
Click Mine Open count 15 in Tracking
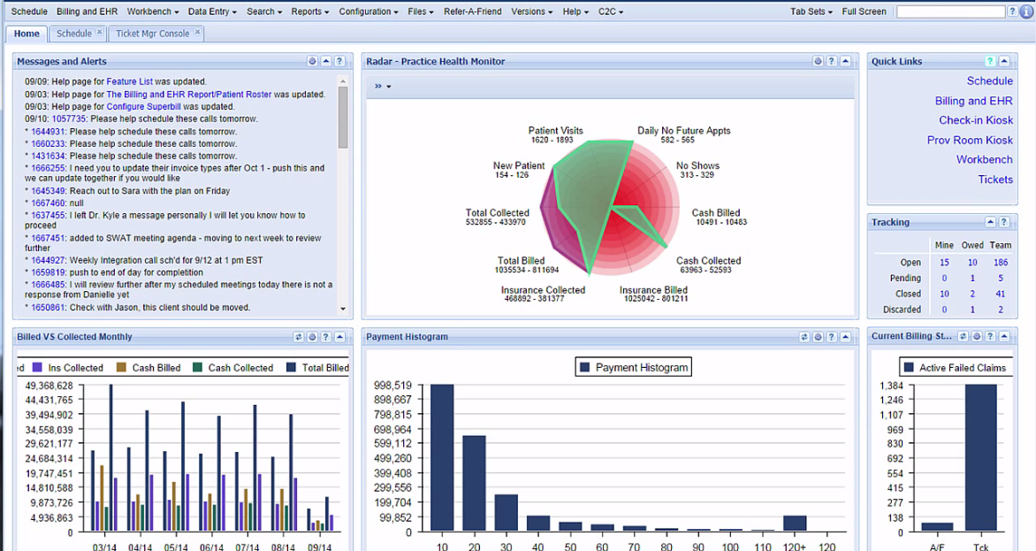coord(944,263)
